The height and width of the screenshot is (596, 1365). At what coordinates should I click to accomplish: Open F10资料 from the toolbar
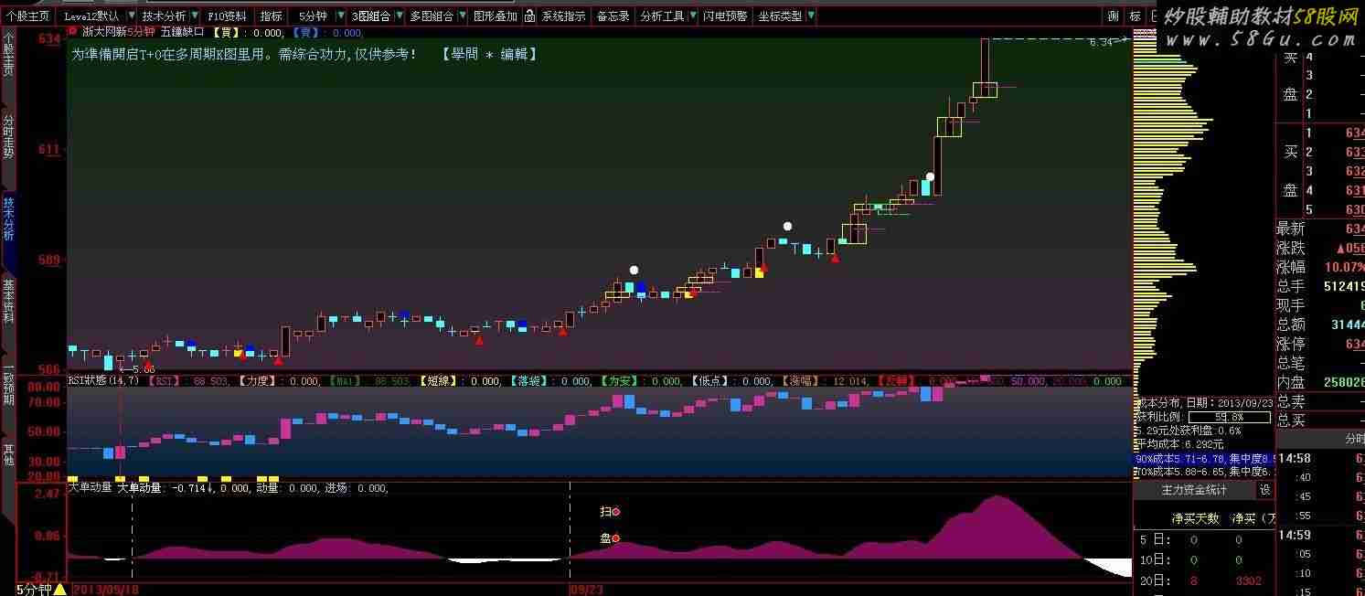(227, 16)
